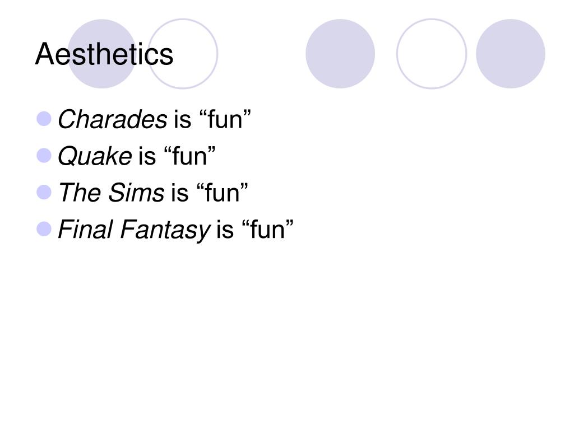Image resolution: width=574 pixels, height=430 pixels.
Task: Click the middle filled lavender circle
Action: pyautogui.click(x=340, y=54)
